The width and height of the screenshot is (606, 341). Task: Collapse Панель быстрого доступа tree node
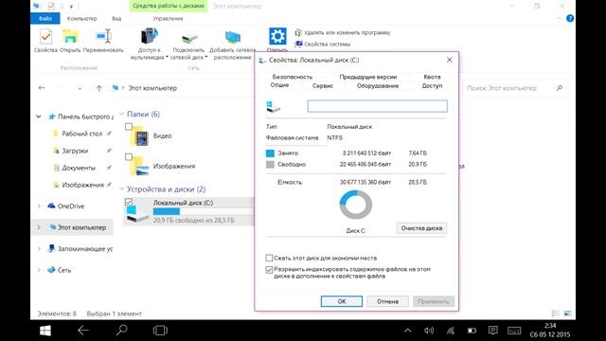pos(39,117)
